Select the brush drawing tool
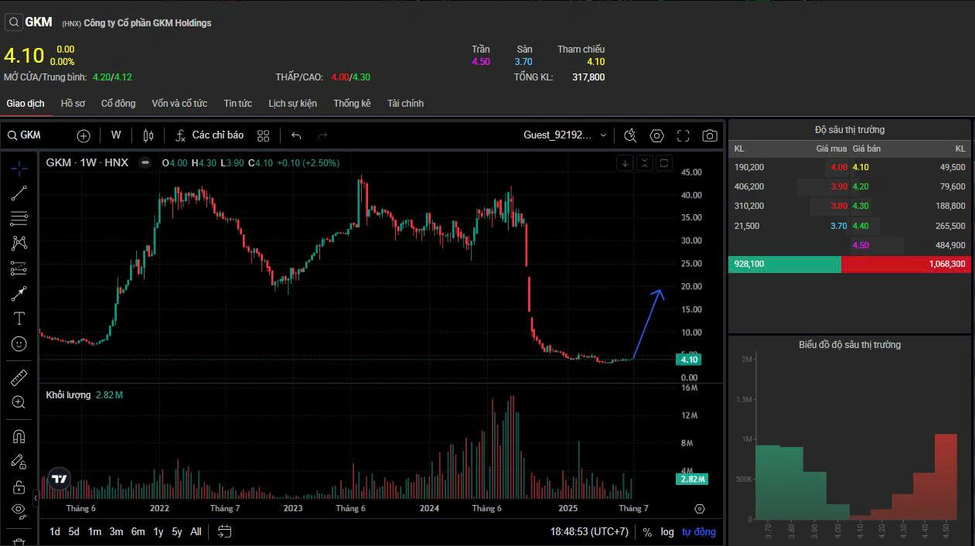Image resolution: width=975 pixels, height=546 pixels. (19, 293)
